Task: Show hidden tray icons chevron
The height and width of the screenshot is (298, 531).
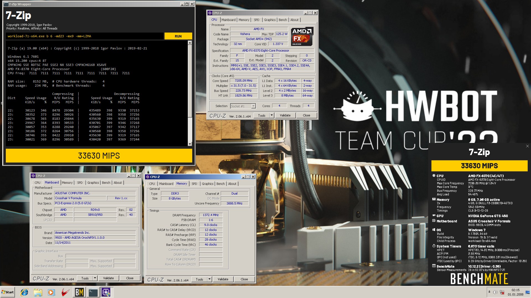Action: (x=489, y=292)
